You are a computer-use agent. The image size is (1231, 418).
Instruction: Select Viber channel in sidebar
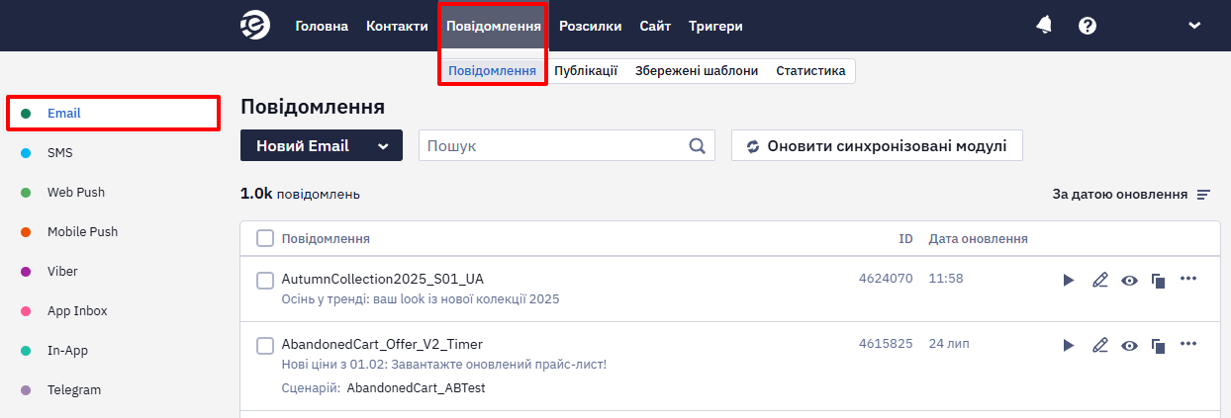(62, 272)
